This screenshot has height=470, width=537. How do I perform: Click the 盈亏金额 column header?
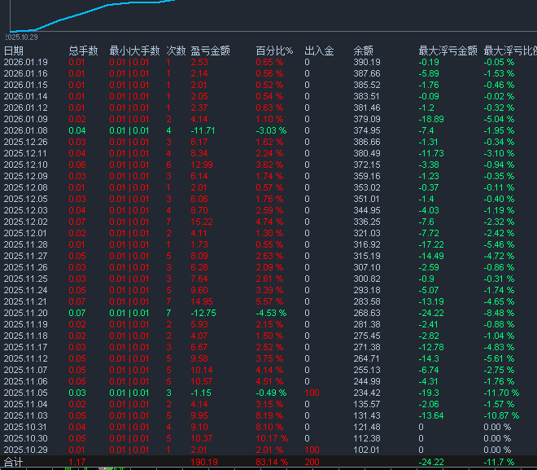pos(210,51)
